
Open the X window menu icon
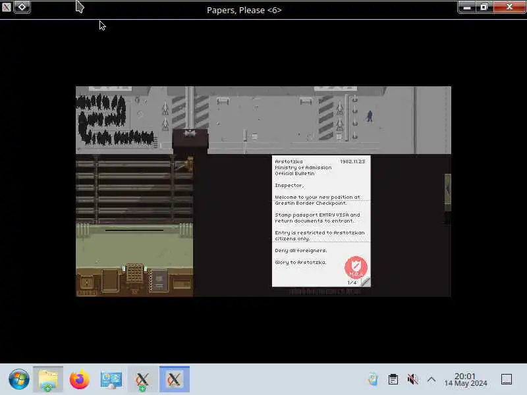(x=7, y=7)
